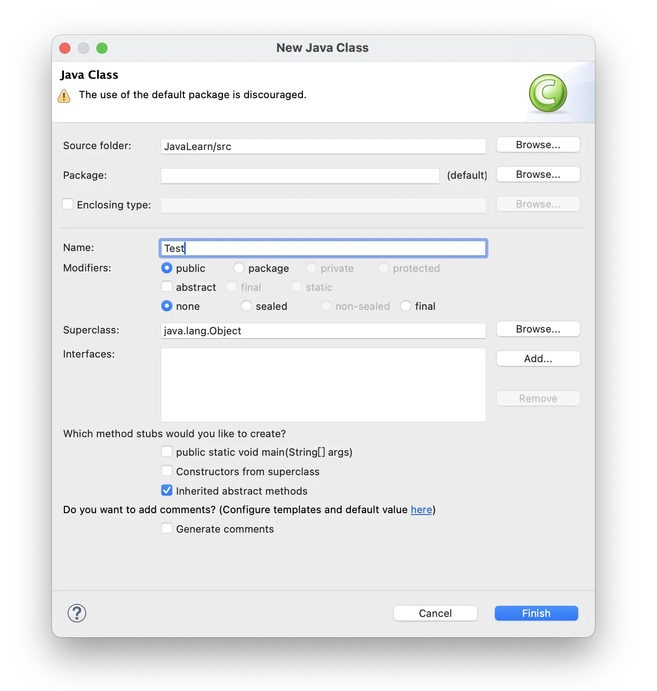Choose the sealed modifier radio button
657x691 pixels.
(246, 306)
